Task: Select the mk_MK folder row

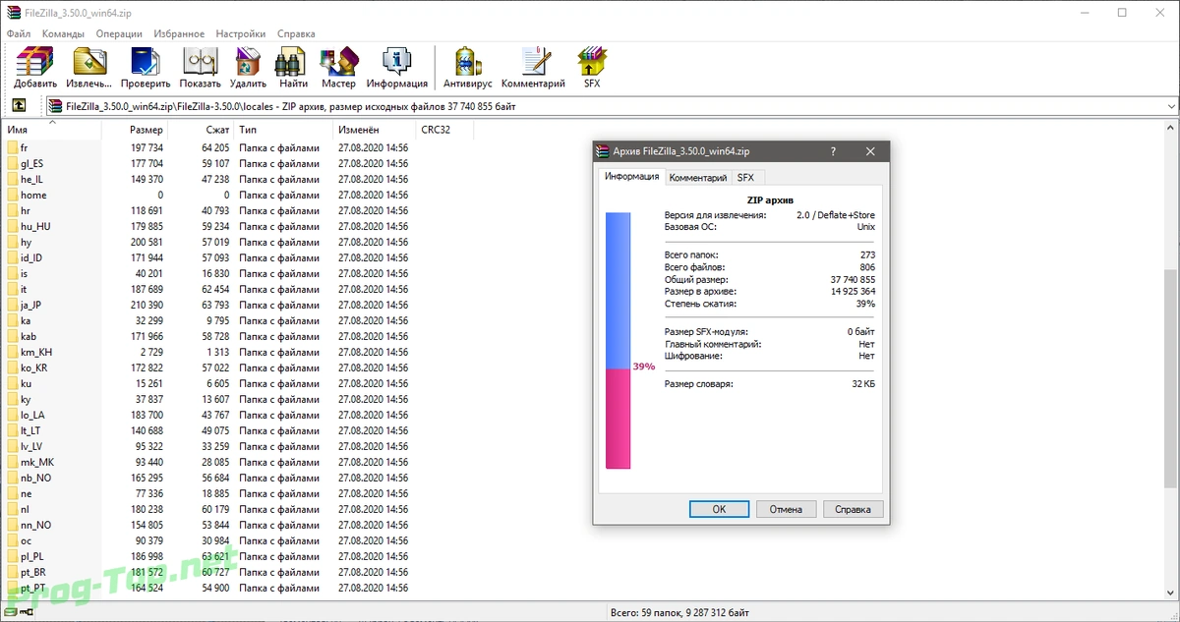Action: click(206, 463)
